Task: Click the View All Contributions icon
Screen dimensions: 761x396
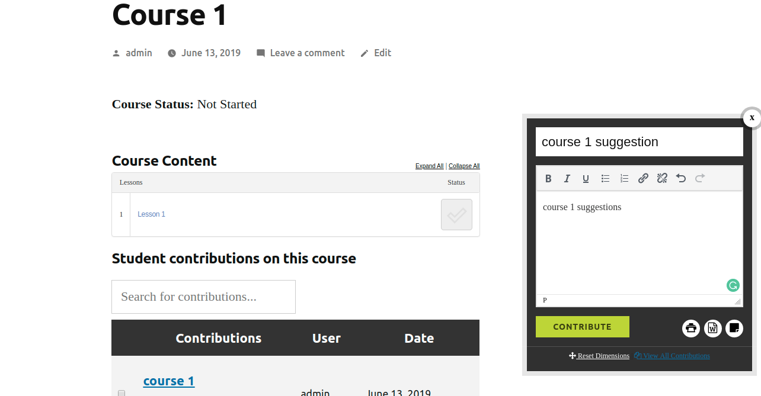Action: [638, 356]
